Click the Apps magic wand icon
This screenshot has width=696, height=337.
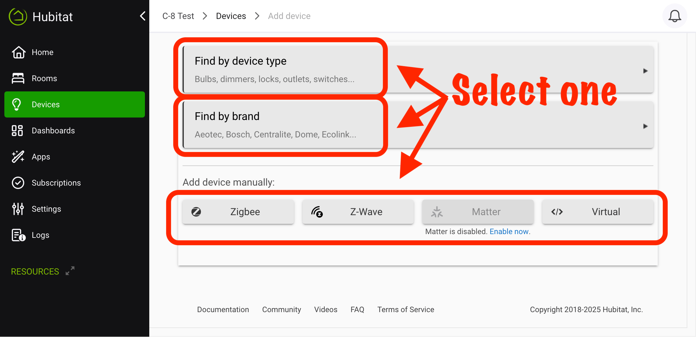18,157
